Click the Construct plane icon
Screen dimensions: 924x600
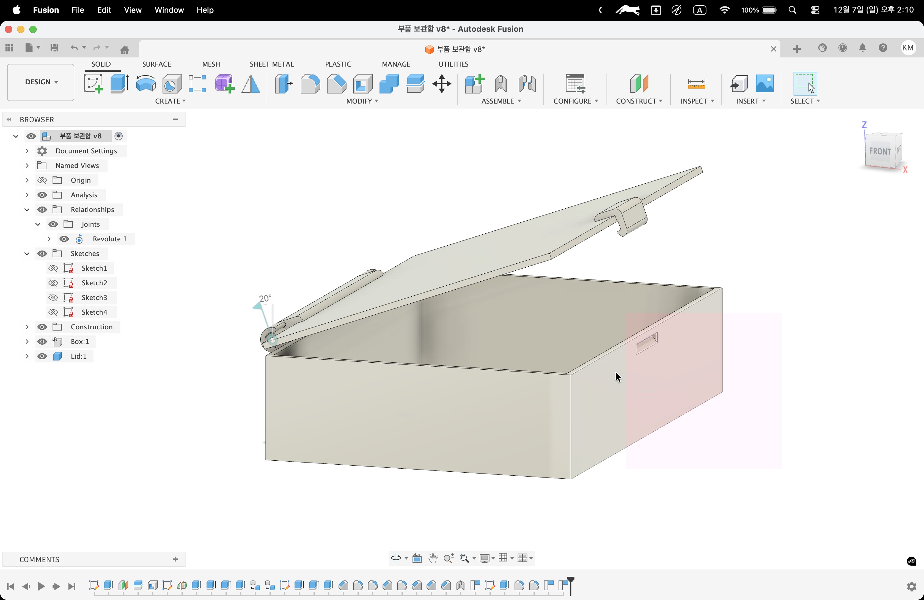(x=639, y=83)
